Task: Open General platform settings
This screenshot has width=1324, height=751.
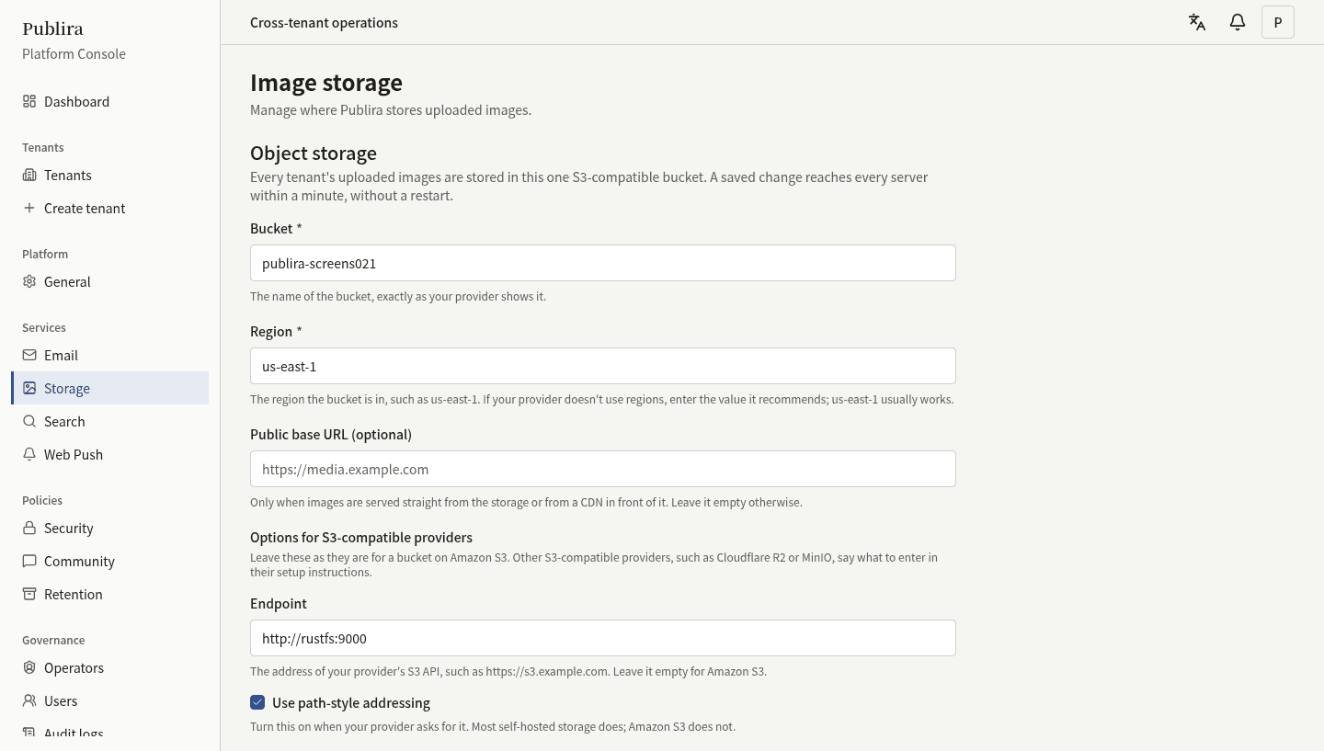Action: (110, 281)
